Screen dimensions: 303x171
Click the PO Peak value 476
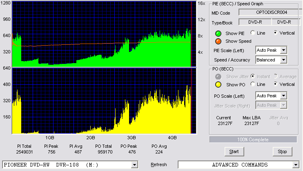tap(132, 152)
